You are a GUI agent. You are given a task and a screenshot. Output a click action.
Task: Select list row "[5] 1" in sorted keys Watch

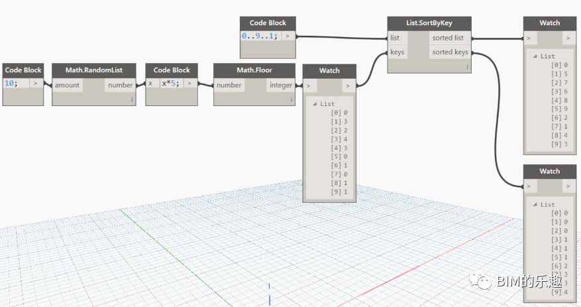pyautogui.click(x=560, y=257)
